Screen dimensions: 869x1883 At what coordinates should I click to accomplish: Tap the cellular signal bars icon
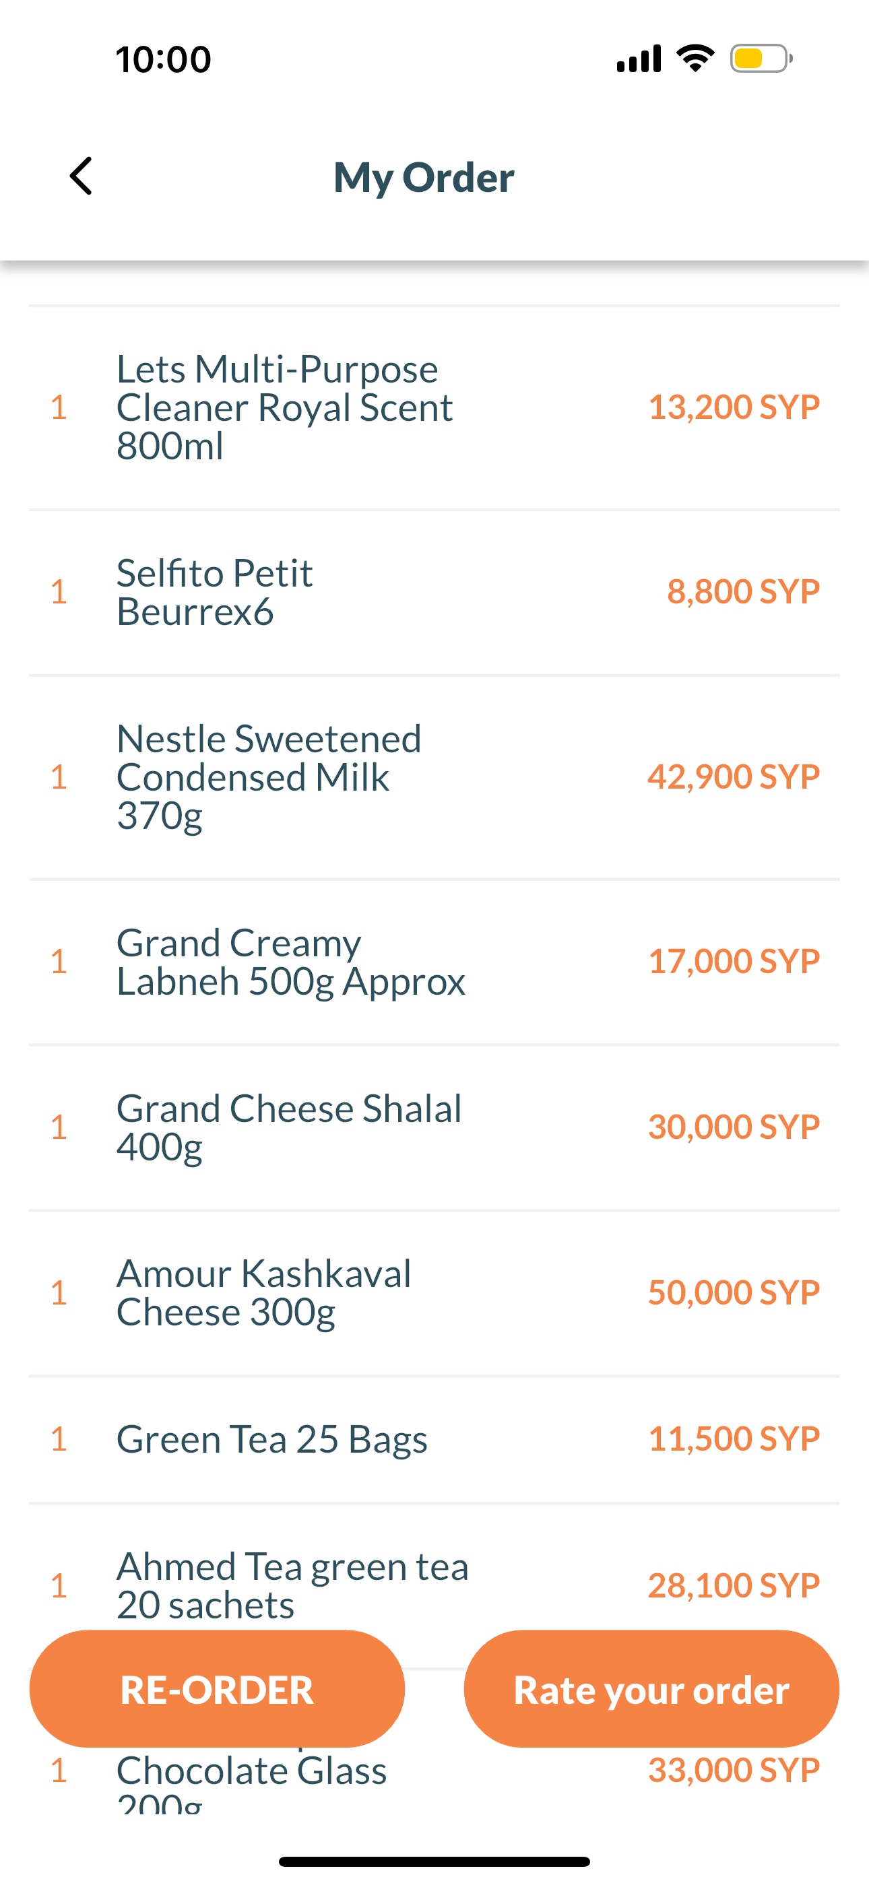tap(639, 59)
